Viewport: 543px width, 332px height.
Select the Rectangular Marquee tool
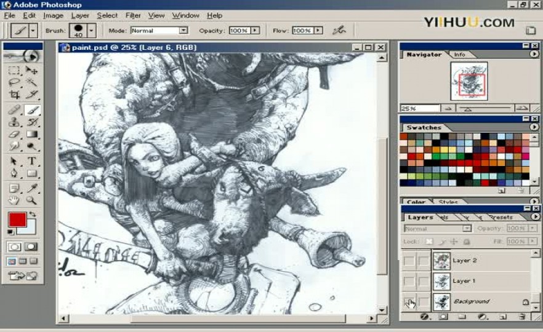pos(14,71)
